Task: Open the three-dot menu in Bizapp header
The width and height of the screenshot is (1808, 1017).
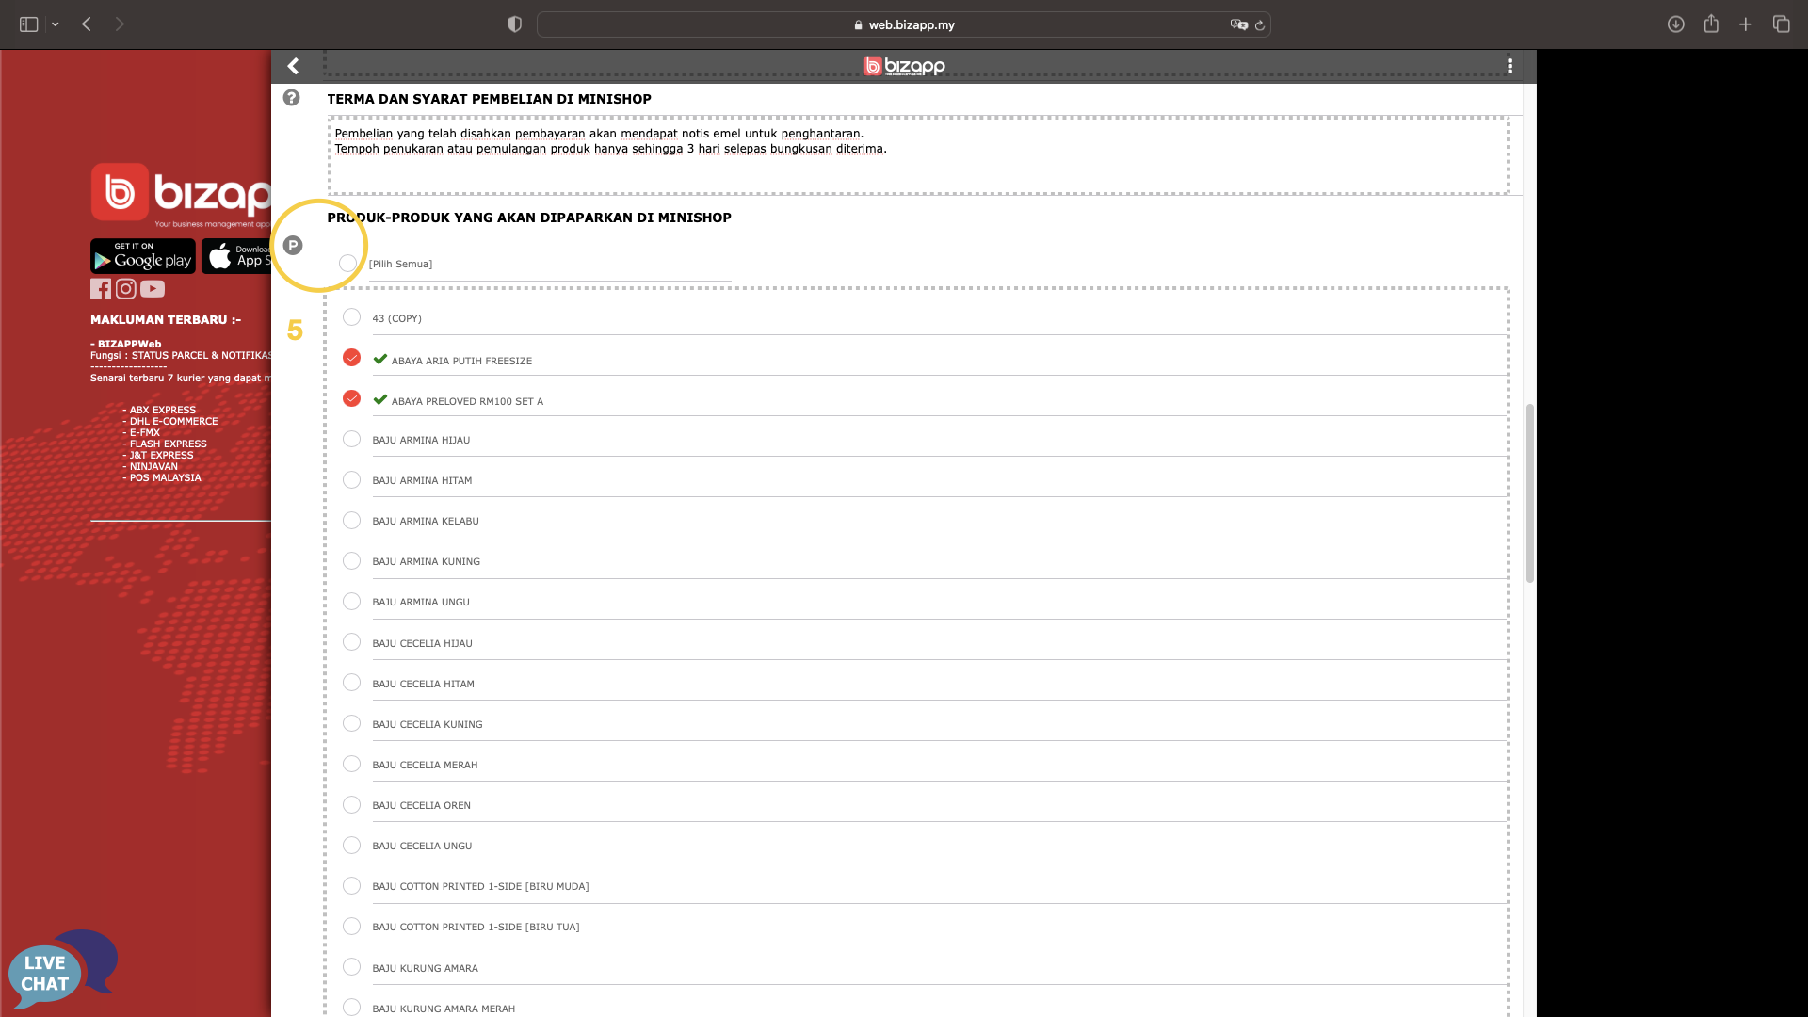Action: point(1509,66)
